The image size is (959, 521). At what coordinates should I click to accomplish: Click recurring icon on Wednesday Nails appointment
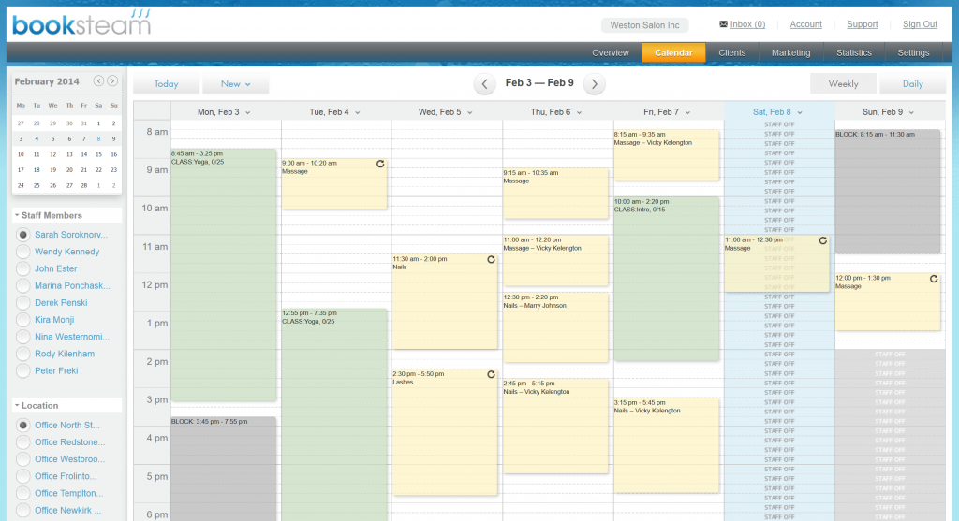click(x=491, y=259)
